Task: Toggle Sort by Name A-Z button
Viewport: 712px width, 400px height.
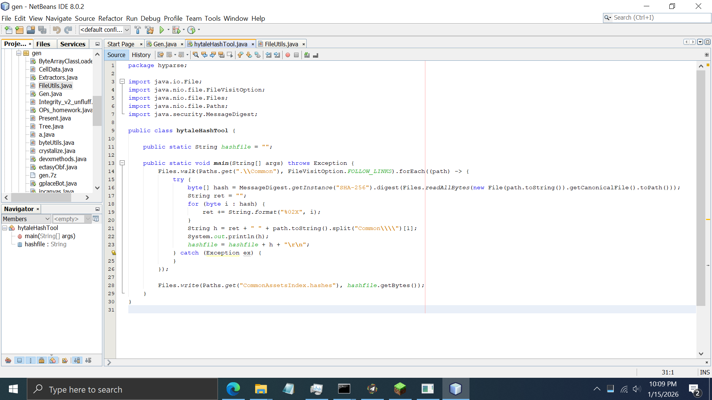Action: (x=77, y=360)
